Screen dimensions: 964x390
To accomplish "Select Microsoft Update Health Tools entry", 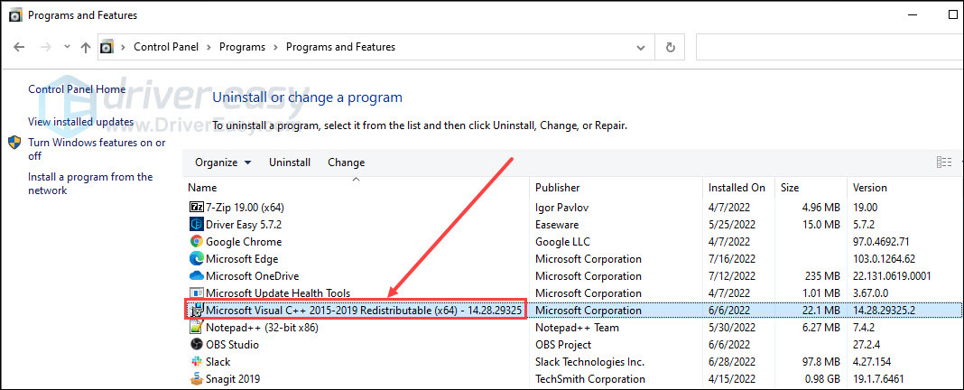I will (x=278, y=293).
